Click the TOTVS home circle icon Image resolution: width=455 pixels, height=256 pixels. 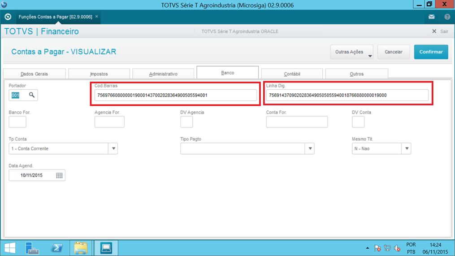tap(8, 17)
